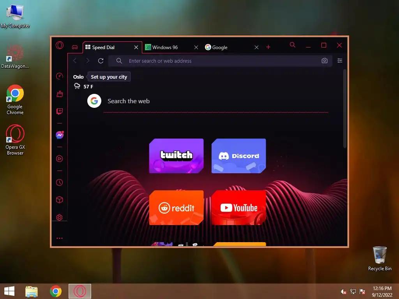
Task: Close the Speed Dial tab
Action: coord(136,47)
